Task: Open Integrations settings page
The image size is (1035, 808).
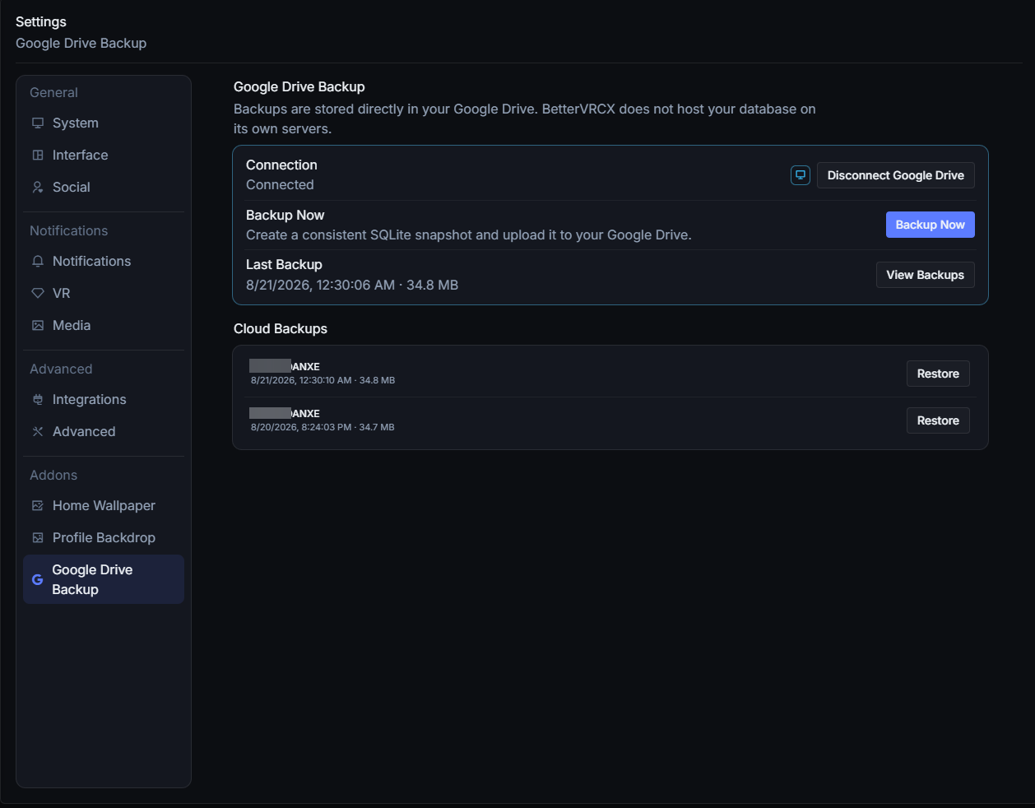Action: pos(104,400)
